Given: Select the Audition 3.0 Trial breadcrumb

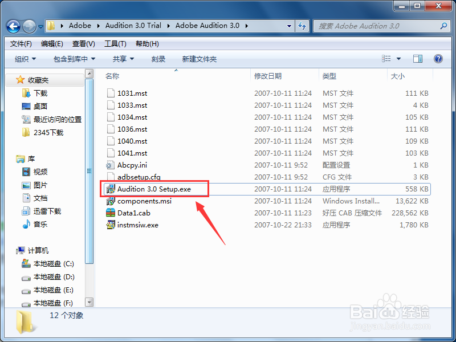Looking at the screenshot, I should click(x=133, y=26).
